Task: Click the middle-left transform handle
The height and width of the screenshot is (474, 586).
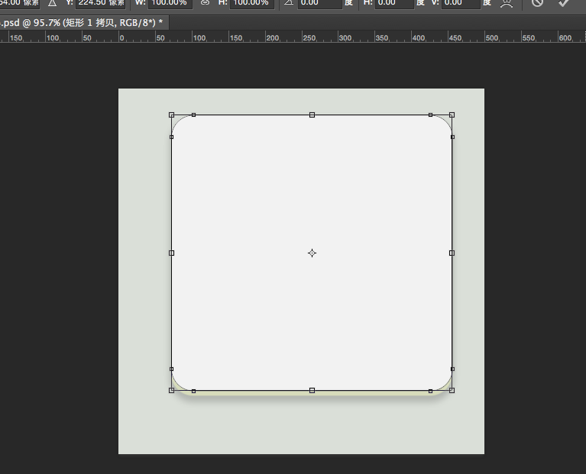Action: (x=172, y=253)
